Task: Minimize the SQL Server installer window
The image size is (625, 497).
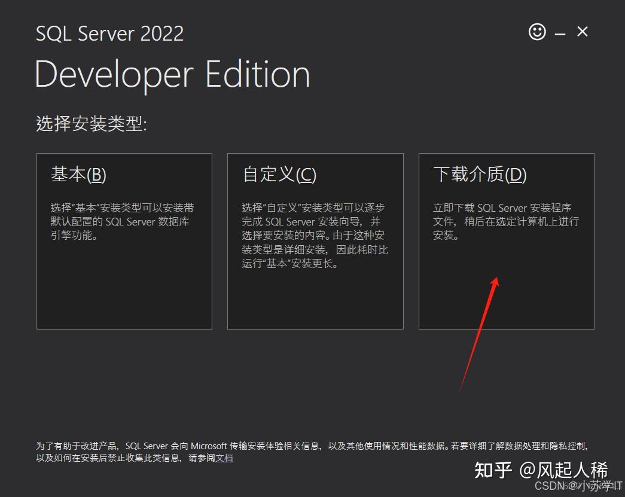Action: point(560,32)
